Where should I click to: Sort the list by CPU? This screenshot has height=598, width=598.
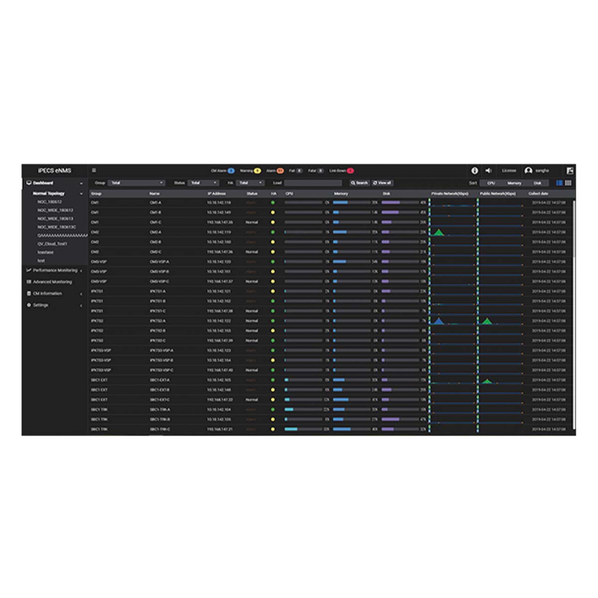tap(491, 183)
